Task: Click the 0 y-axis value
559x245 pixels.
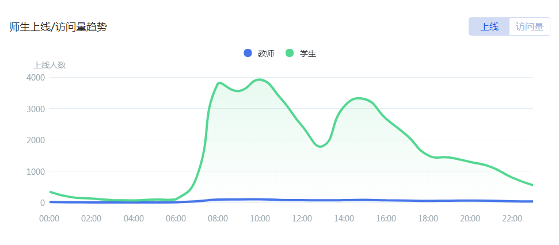Action: [42, 202]
